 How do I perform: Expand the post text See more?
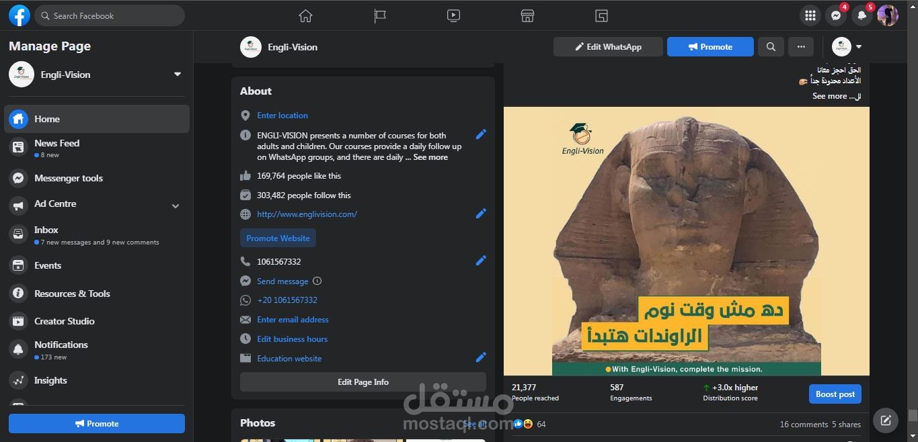coord(829,96)
